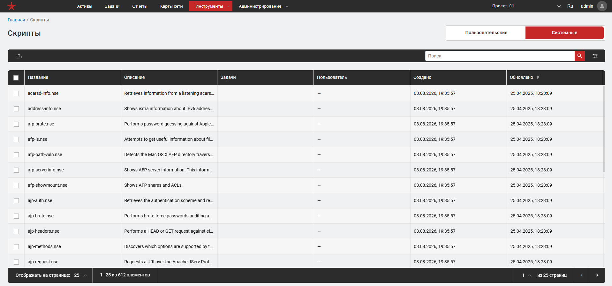Click the table vertical scrollbar
This screenshot has width=612, height=286.
click(604, 129)
